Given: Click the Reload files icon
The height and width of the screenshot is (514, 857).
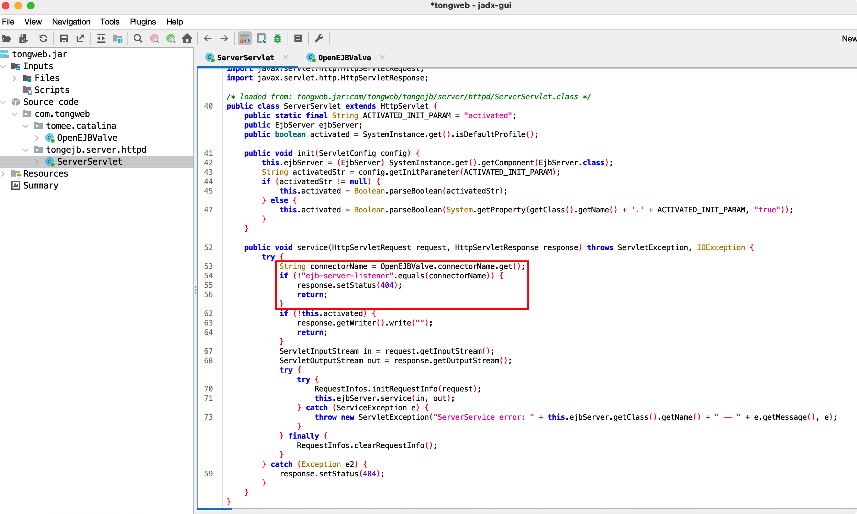Looking at the screenshot, I should (x=43, y=38).
